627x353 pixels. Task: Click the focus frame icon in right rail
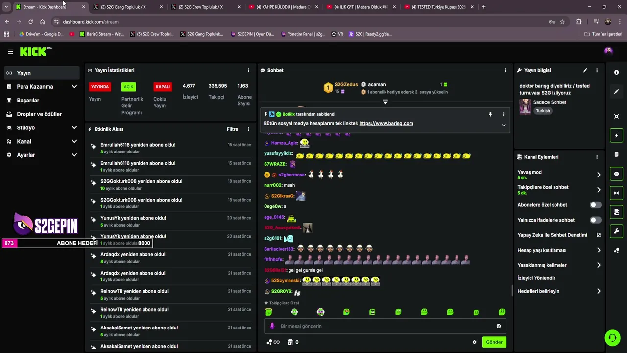tap(616, 116)
